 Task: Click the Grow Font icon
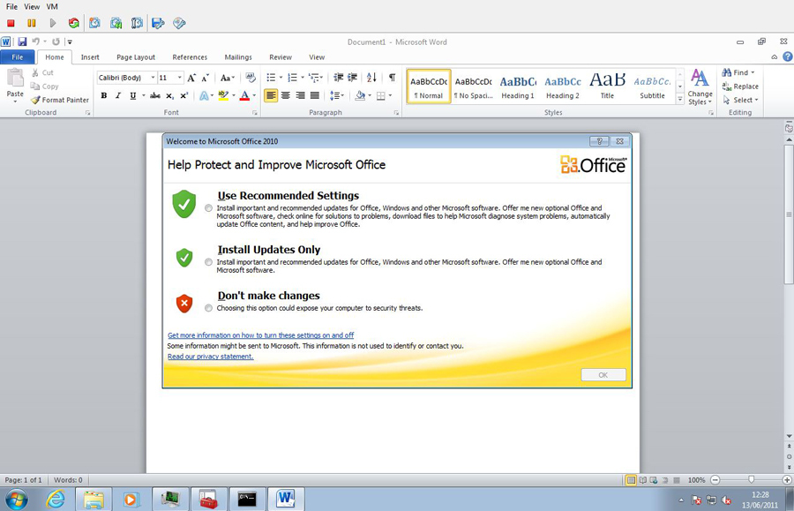[x=191, y=78]
